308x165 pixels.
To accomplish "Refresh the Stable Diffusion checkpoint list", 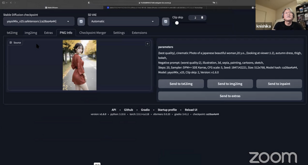I will [x=81, y=22].
